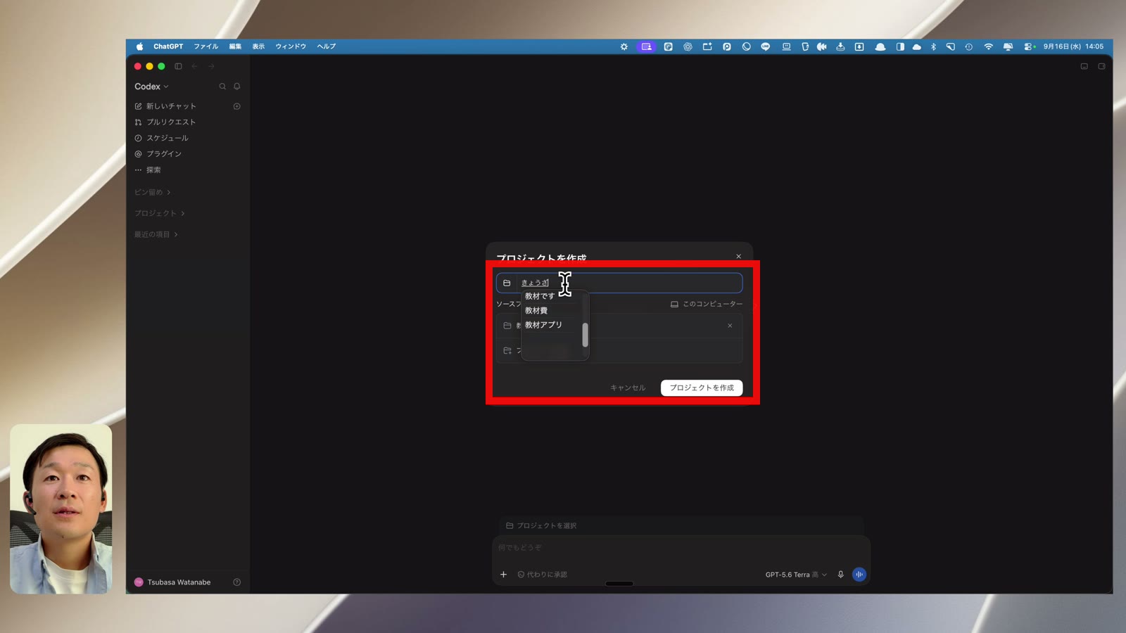Click キャンセル in the dialog
Screen dimensions: 1126x633
pos(628,388)
